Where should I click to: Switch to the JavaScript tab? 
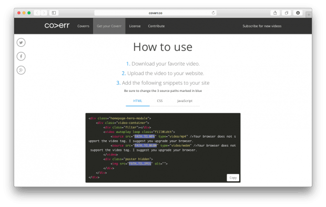click(x=185, y=101)
